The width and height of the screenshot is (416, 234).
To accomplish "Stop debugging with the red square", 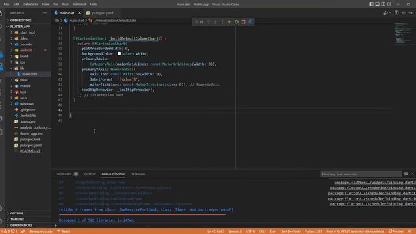I will pos(243,22).
